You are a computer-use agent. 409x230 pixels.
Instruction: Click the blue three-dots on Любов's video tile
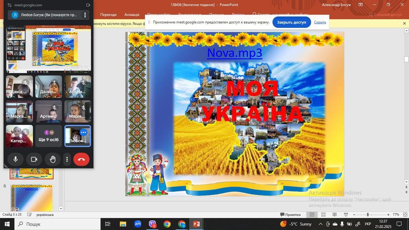[83, 133]
